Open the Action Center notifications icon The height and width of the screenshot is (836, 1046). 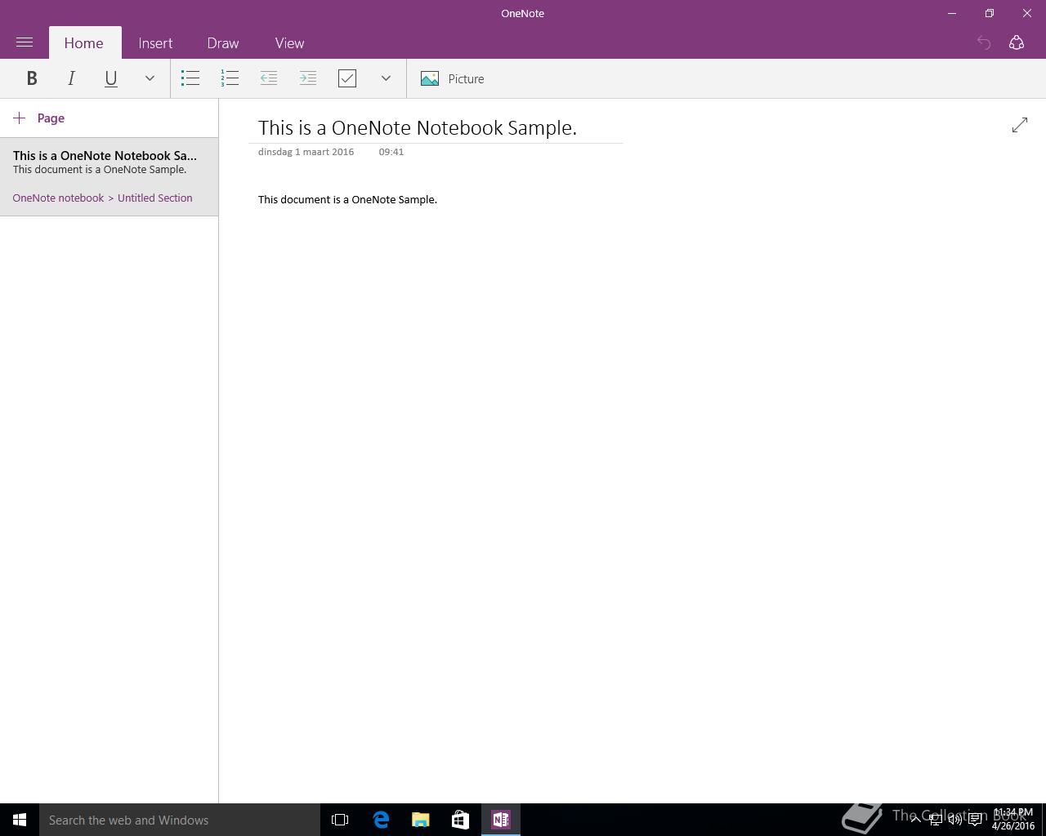click(x=975, y=820)
